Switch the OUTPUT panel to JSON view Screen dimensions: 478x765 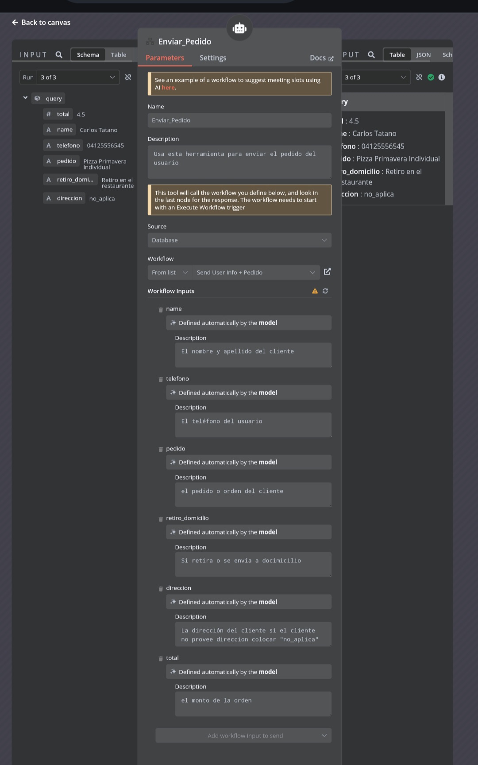424,55
